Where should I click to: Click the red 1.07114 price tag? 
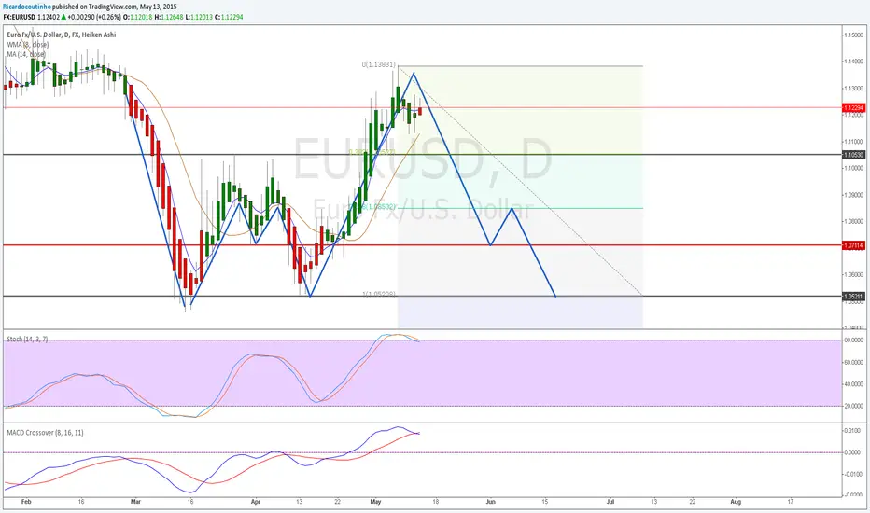[853, 245]
